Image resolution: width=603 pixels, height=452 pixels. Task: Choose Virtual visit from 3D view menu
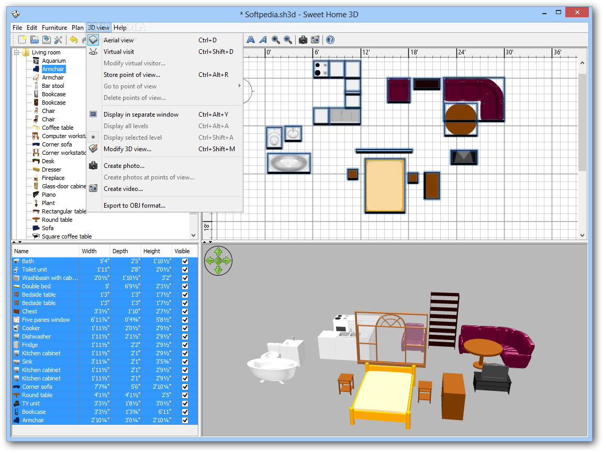tap(164, 51)
